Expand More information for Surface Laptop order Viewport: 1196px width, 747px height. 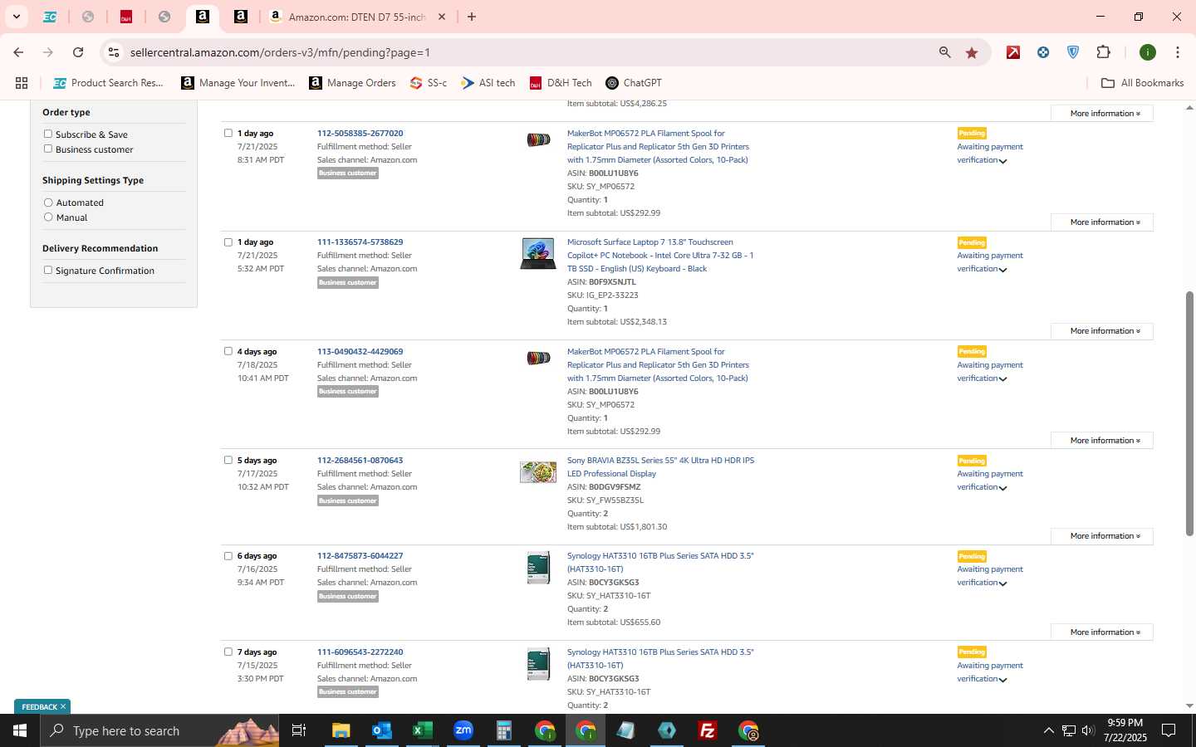pos(1101,331)
